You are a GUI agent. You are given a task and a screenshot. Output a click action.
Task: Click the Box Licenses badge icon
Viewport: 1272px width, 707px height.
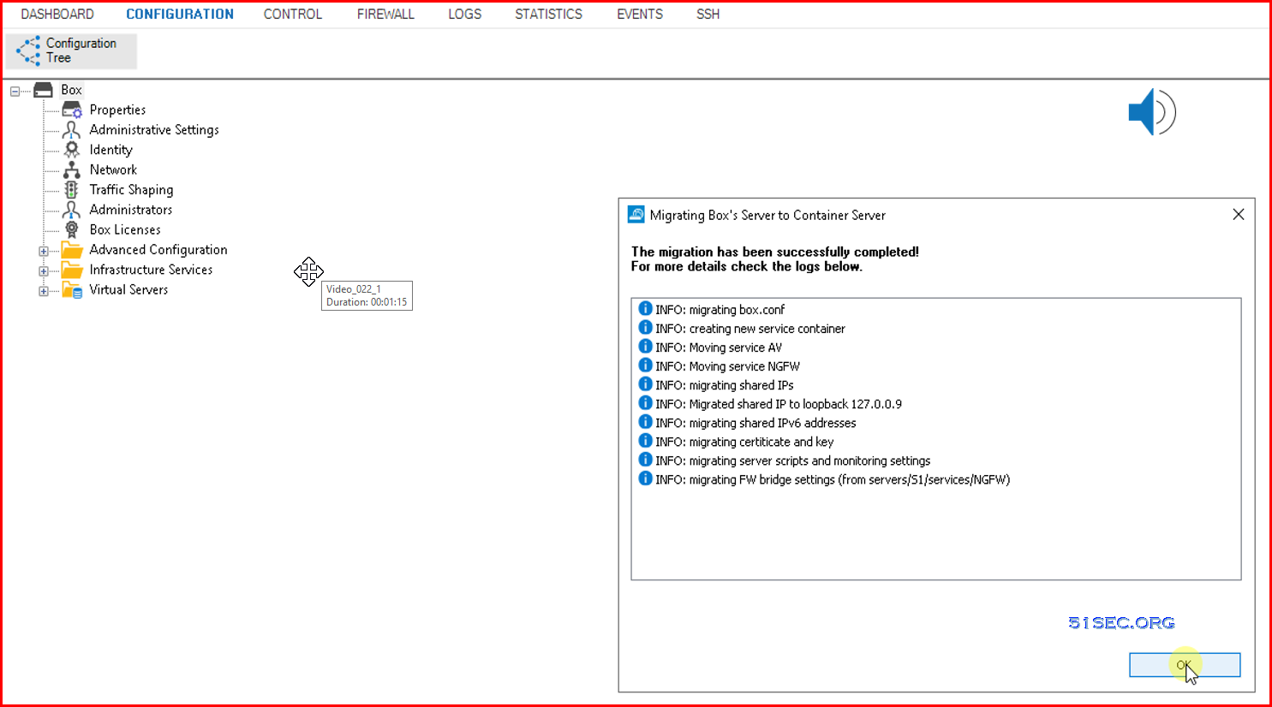coord(72,229)
